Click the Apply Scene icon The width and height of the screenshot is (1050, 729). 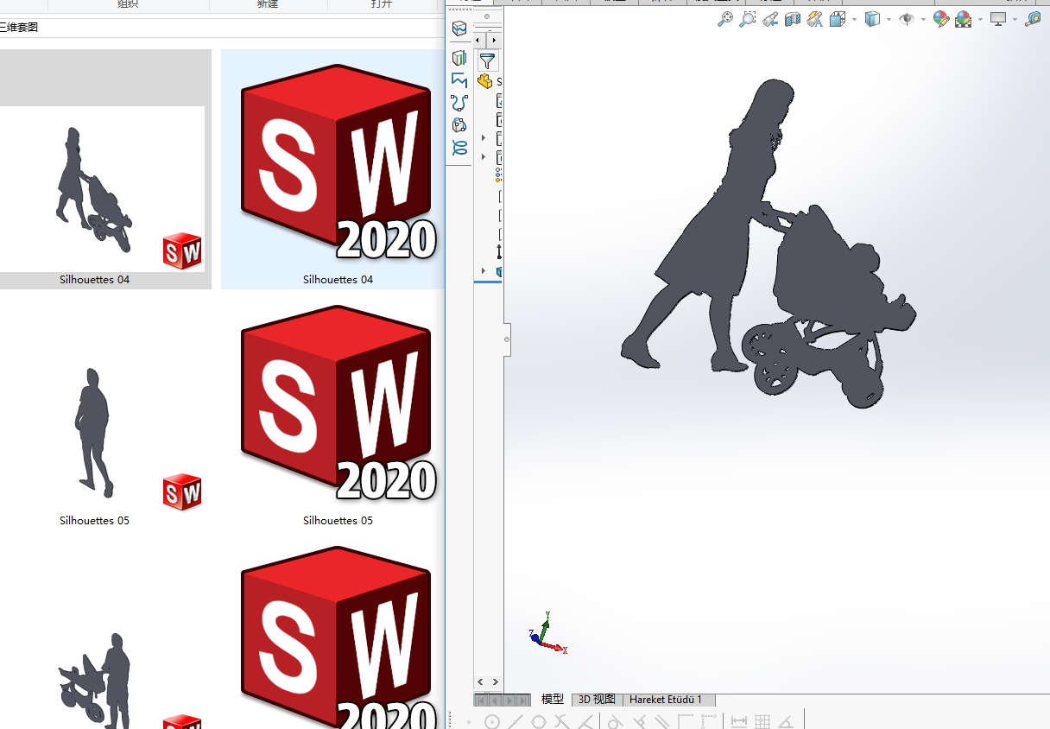click(963, 19)
